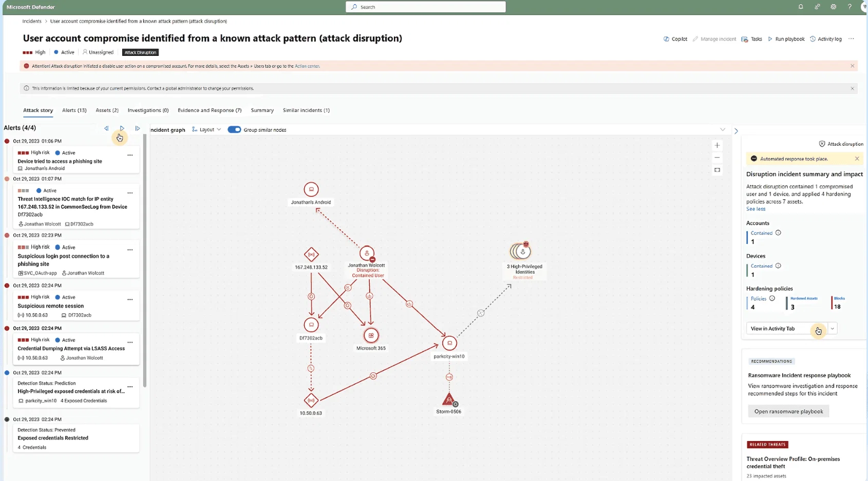868x481 pixels.
Task: Click the Attack disruption shield label
Action: click(x=841, y=144)
